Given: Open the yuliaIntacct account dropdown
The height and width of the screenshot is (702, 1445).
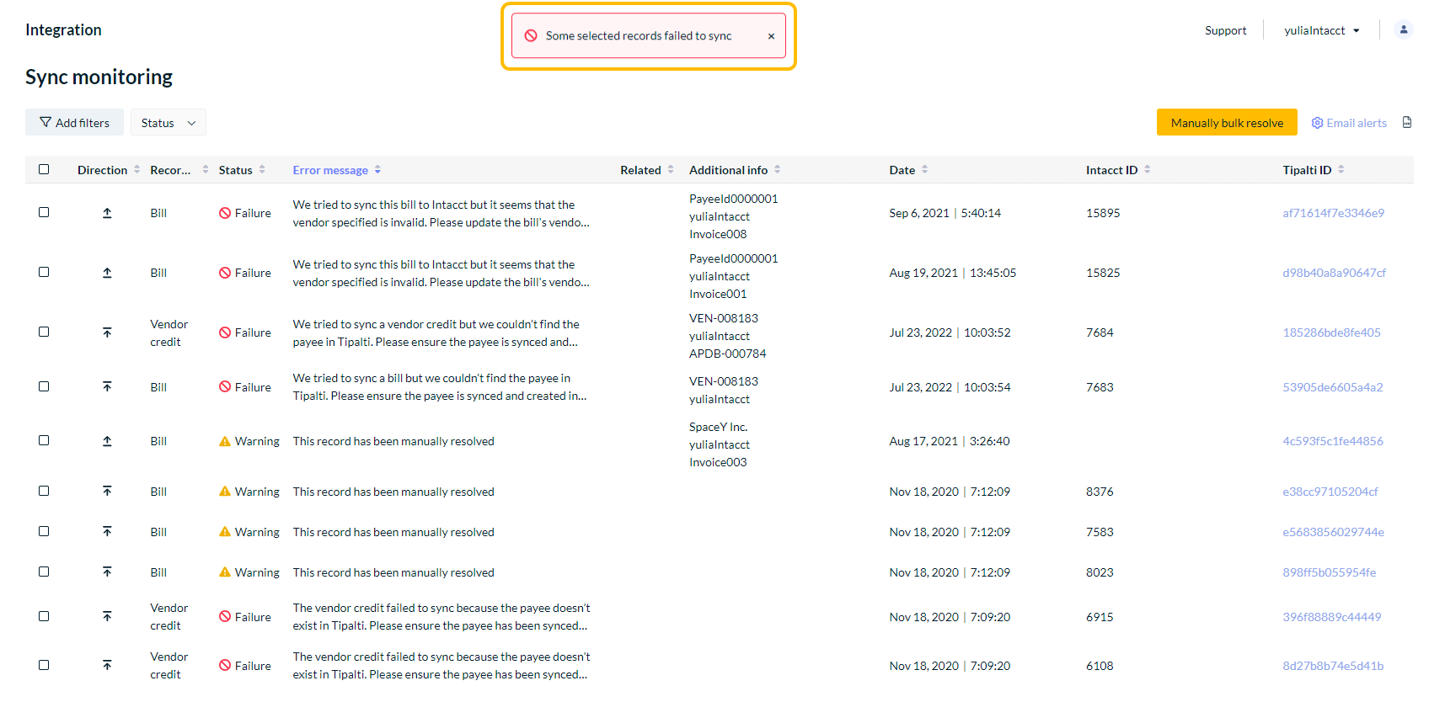Looking at the screenshot, I should tap(1321, 30).
